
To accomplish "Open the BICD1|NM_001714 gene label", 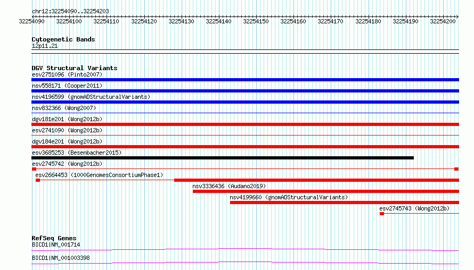I will (x=56, y=244).
